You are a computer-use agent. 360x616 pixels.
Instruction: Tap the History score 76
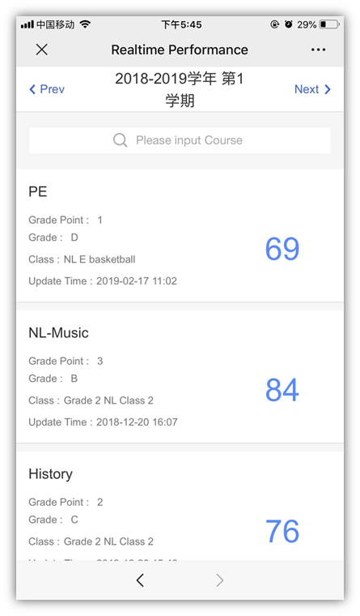tap(282, 531)
